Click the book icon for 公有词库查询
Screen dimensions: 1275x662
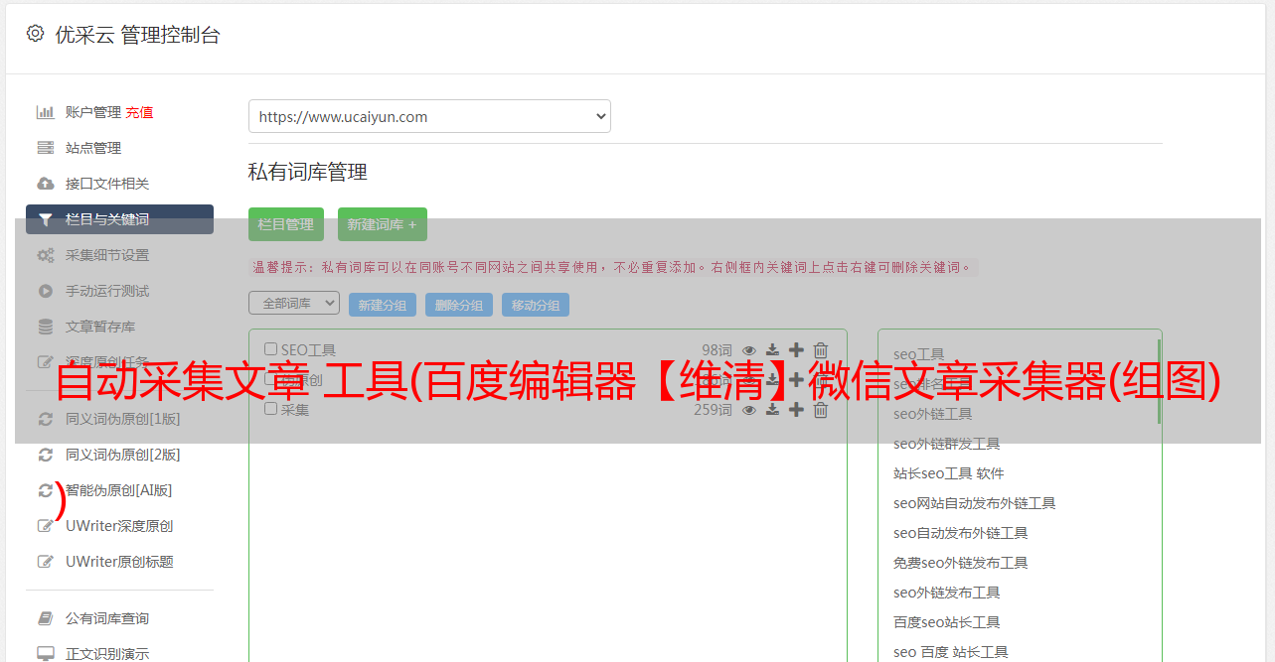click(x=46, y=618)
